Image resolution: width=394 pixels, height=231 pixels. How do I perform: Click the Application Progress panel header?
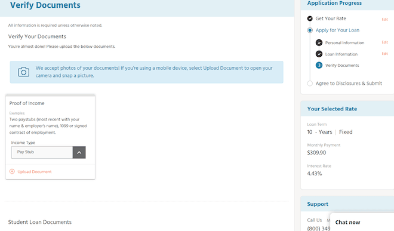pos(334,3)
